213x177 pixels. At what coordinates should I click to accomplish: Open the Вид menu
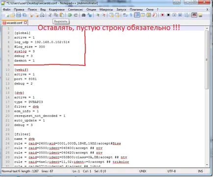(43, 9)
